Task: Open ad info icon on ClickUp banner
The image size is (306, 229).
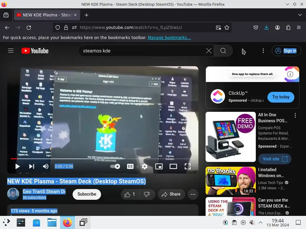Action: [x=290, y=74]
